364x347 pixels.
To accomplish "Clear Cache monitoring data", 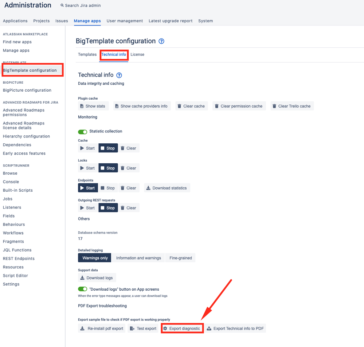I will [129, 148].
